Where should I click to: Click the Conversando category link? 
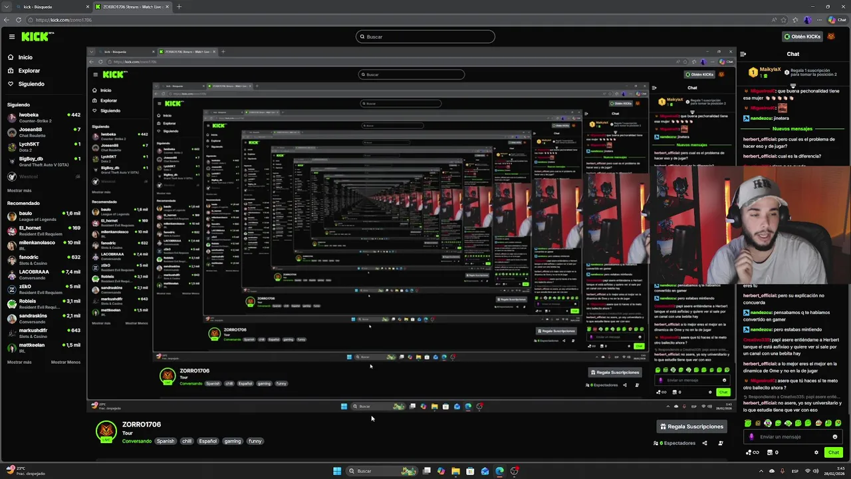coord(137,441)
